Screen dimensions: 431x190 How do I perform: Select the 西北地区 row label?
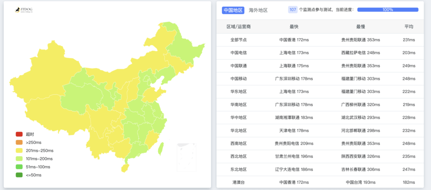(239, 156)
